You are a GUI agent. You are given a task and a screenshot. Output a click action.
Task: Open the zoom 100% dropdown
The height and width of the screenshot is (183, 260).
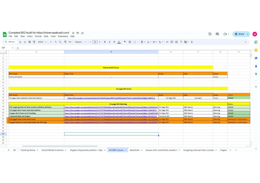[x=42, y=42]
